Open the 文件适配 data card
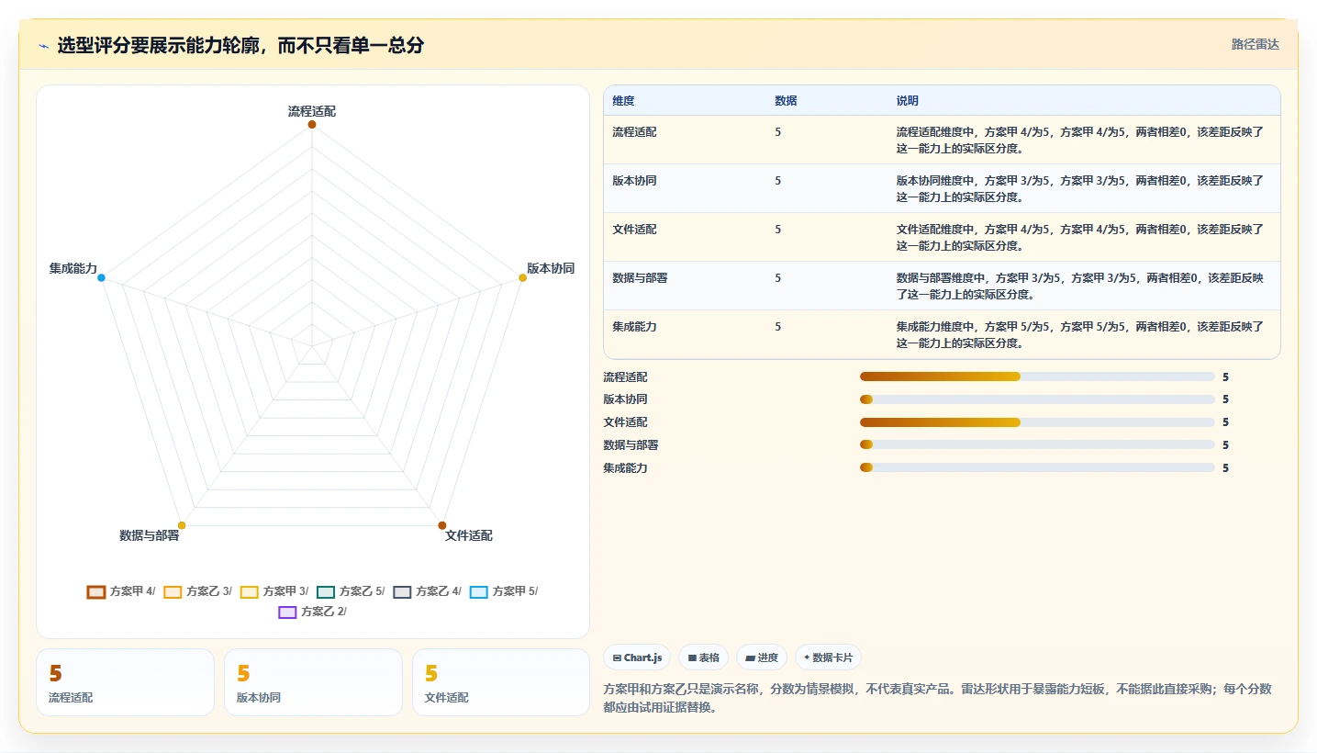This screenshot has width=1317, height=753. click(501, 682)
